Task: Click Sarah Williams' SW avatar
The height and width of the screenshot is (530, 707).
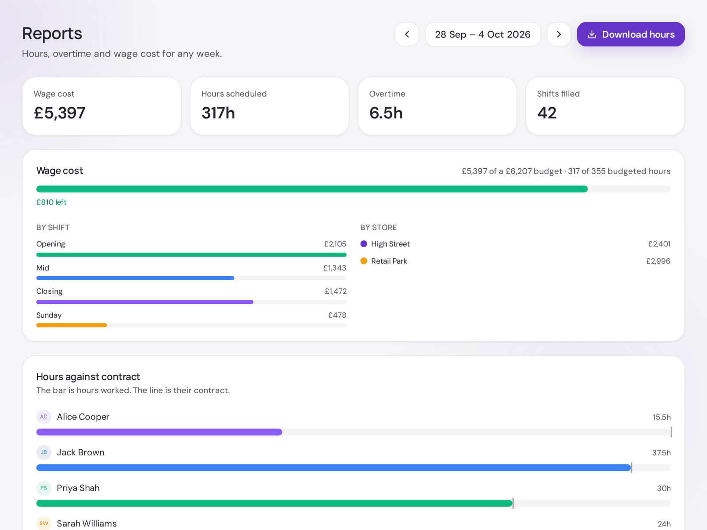Action: click(44, 523)
